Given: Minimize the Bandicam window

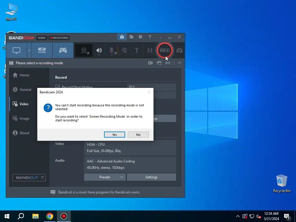Looking at the screenshot, I should (170, 37).
